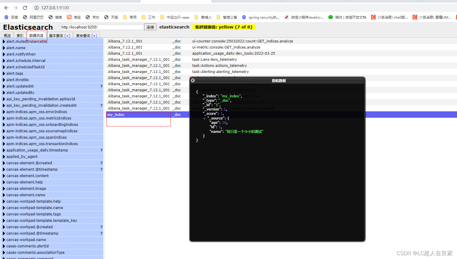This screenshot has height=259, width=457.
Task: Click help icon beside canvas-workpad.@created
Action: pos(101,227)
